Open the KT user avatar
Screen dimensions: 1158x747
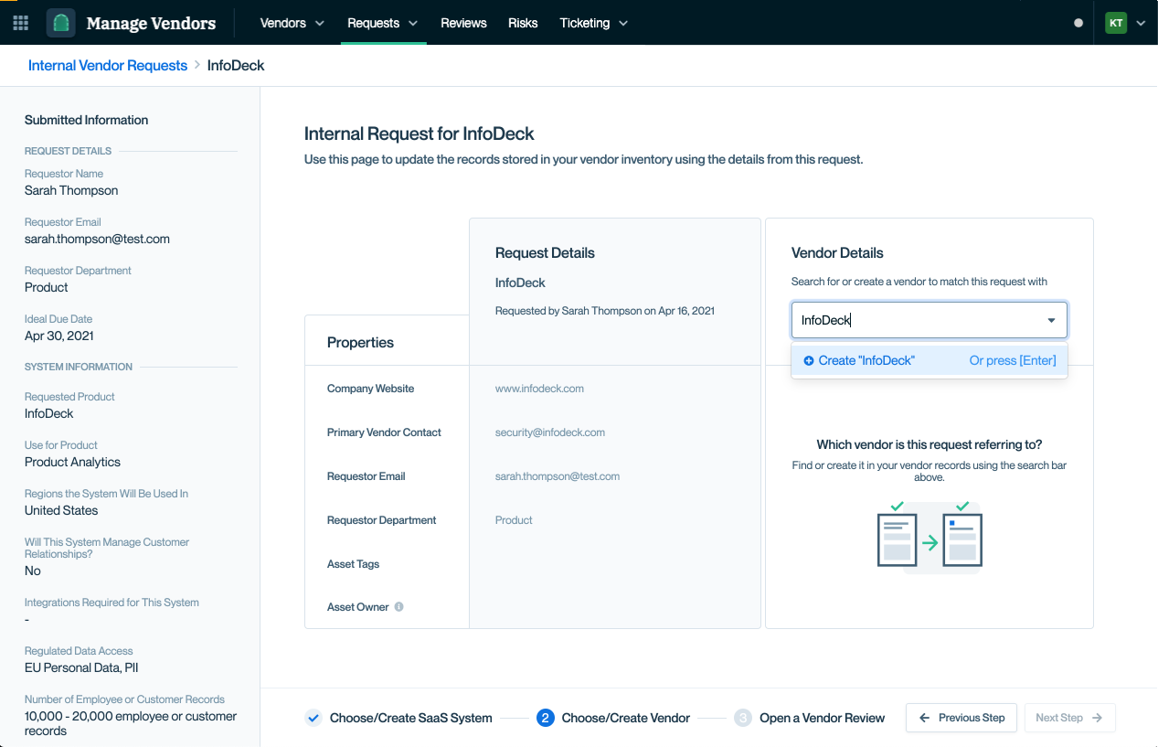click(1116, 23)
